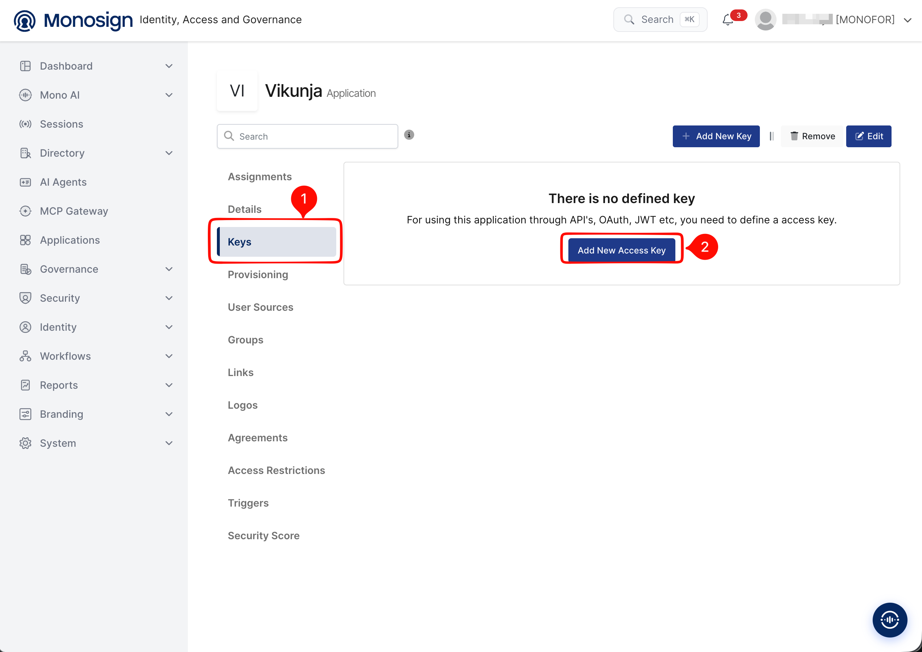This screenshot has width=922, height=652.
Task: Open the global Search box in header
Action: (x=660, y=20)
